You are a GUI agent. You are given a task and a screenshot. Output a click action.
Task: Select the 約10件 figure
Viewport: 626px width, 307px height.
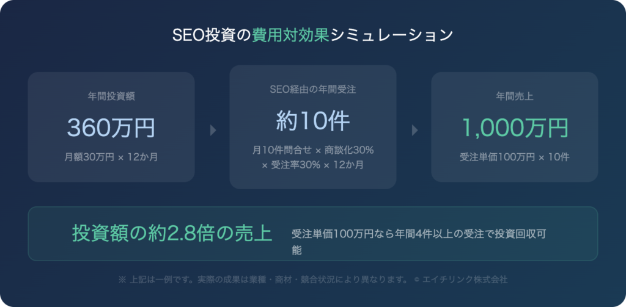[x=313, y=121]
